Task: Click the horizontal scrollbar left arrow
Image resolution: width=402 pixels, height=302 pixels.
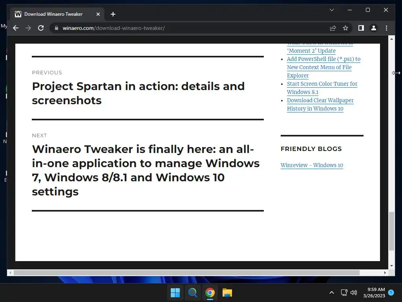Action: pyautogui.click(x=10, y=273)
